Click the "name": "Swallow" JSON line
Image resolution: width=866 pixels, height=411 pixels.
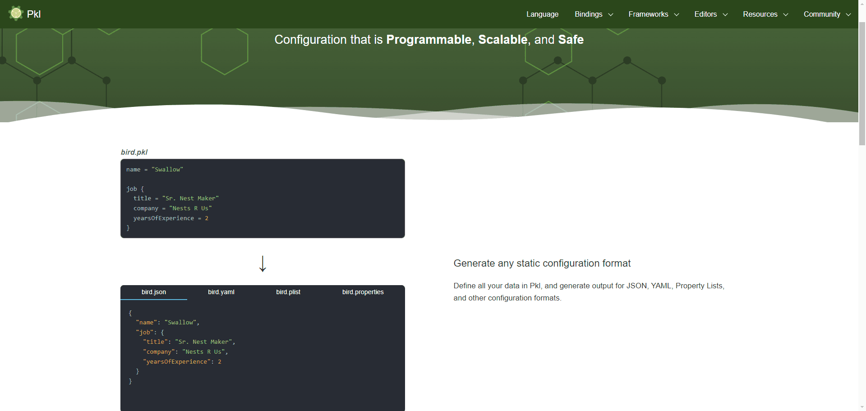(168, 323)
